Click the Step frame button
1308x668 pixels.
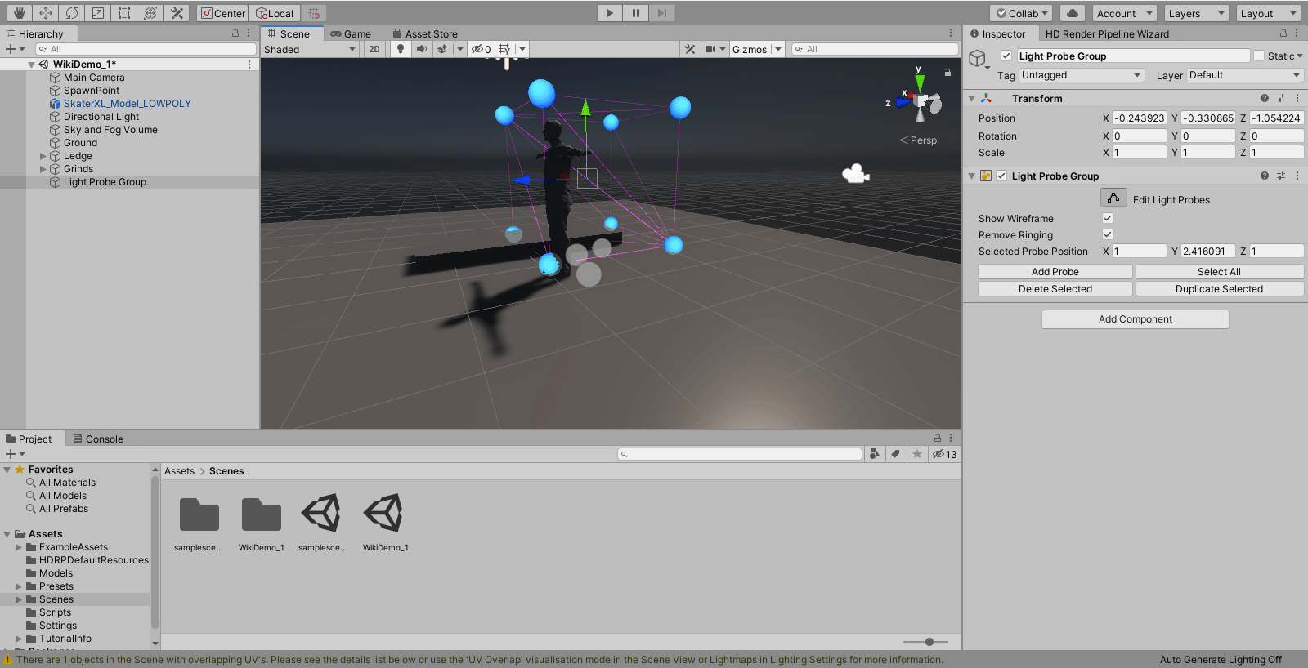point(662,13)
